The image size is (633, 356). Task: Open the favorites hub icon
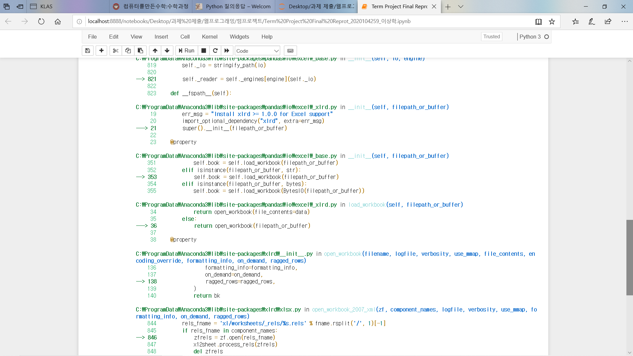(x=575, y=21)
